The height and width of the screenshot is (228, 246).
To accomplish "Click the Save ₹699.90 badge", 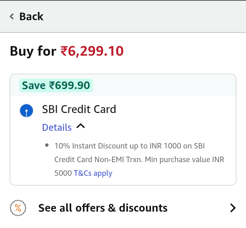I will point(56,85).
